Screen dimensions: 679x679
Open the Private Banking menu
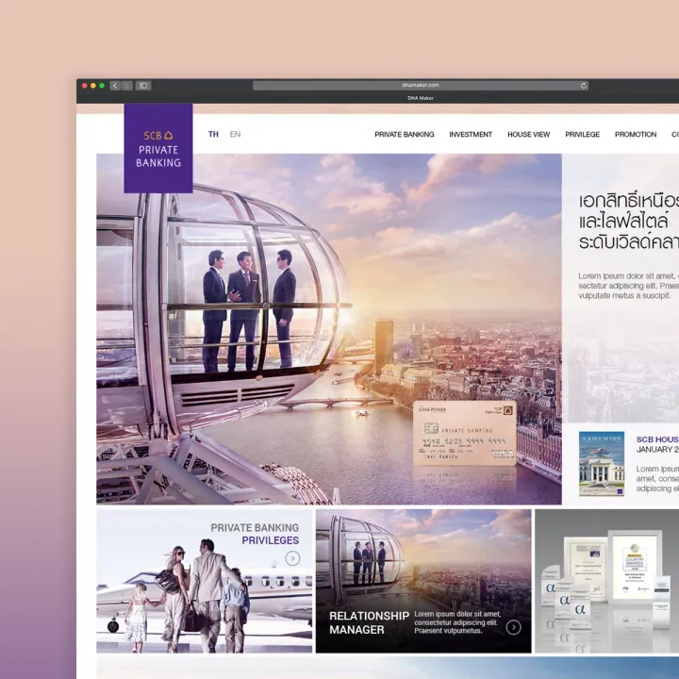point(405,135)
